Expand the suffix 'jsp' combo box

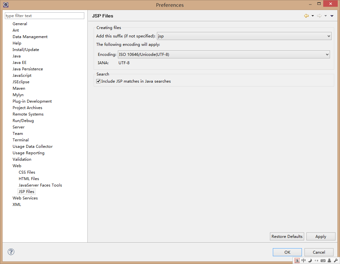(x=329, y=36)
